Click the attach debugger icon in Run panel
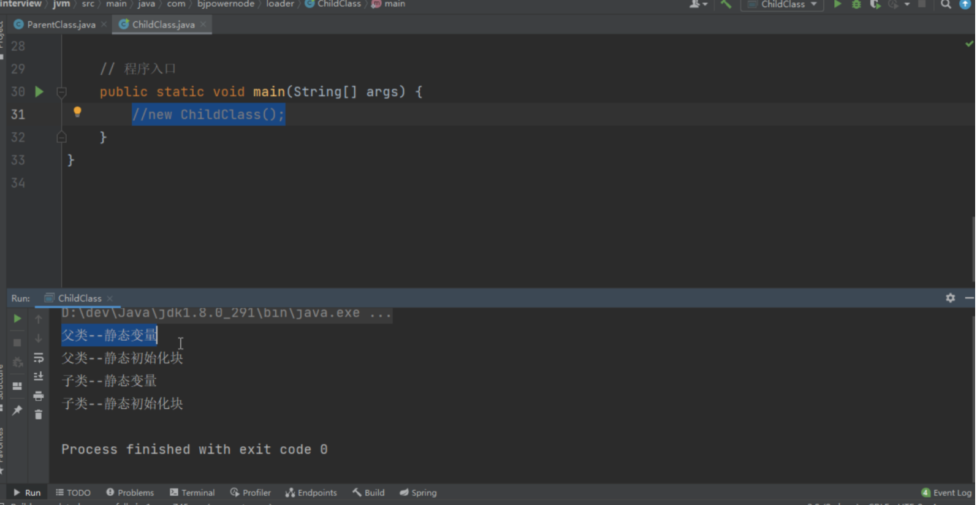977x505 pixels. coord(17,363)
